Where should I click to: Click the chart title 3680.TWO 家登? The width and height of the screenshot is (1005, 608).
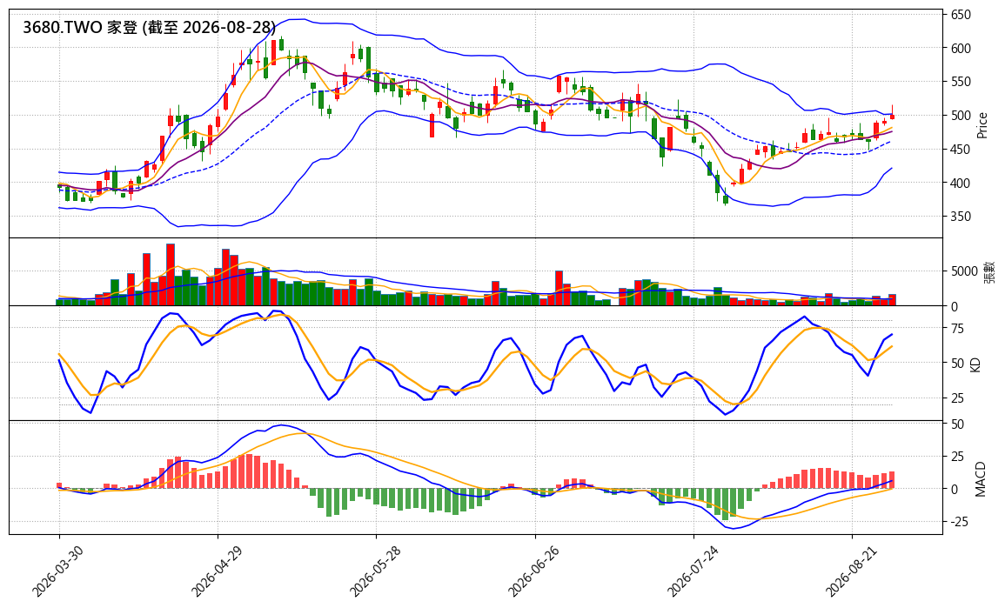tap(149, 28)
